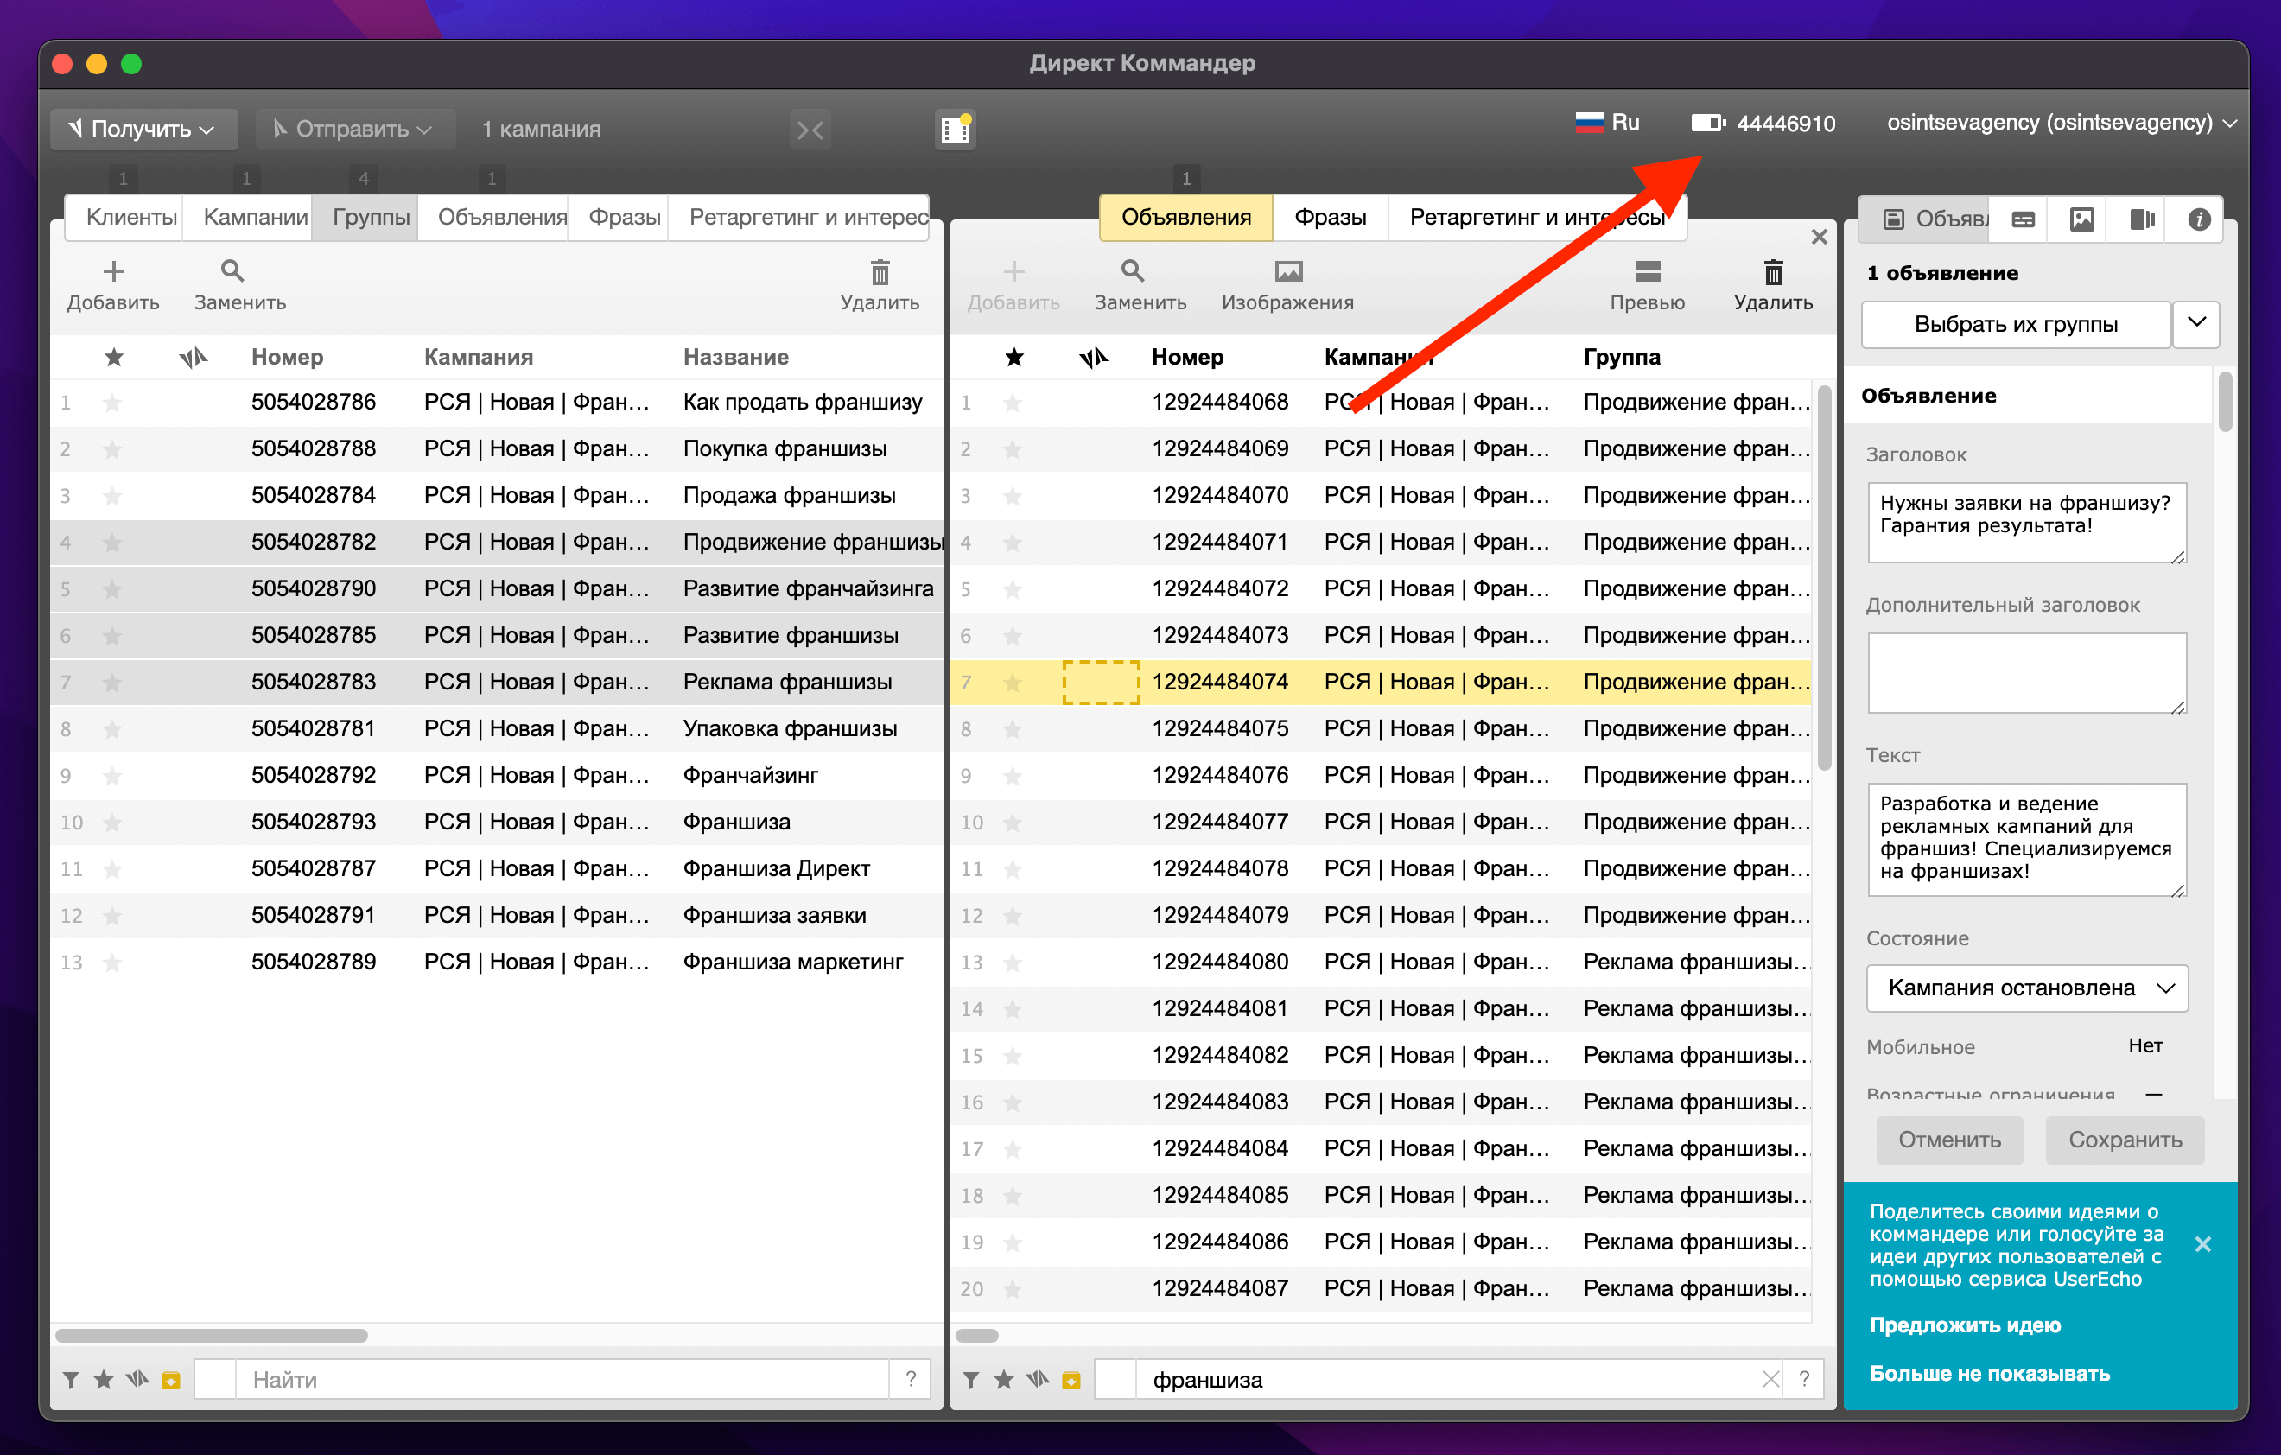Click star filter icon under ads list

[1003, 1380]
